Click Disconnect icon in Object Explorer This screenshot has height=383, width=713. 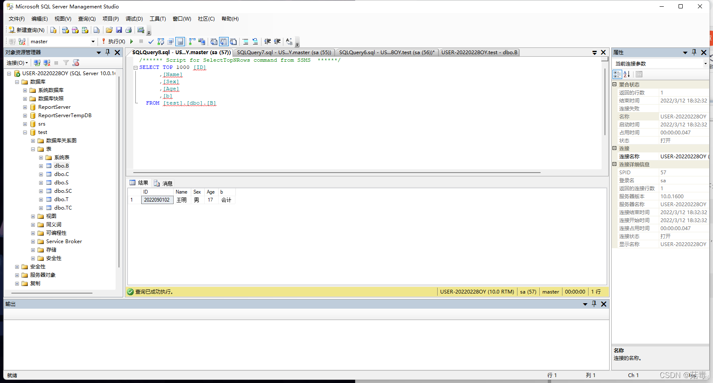click(x=47, y=63)
